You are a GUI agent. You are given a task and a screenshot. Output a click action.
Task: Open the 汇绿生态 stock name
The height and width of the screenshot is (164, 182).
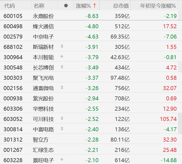point(43,150)
